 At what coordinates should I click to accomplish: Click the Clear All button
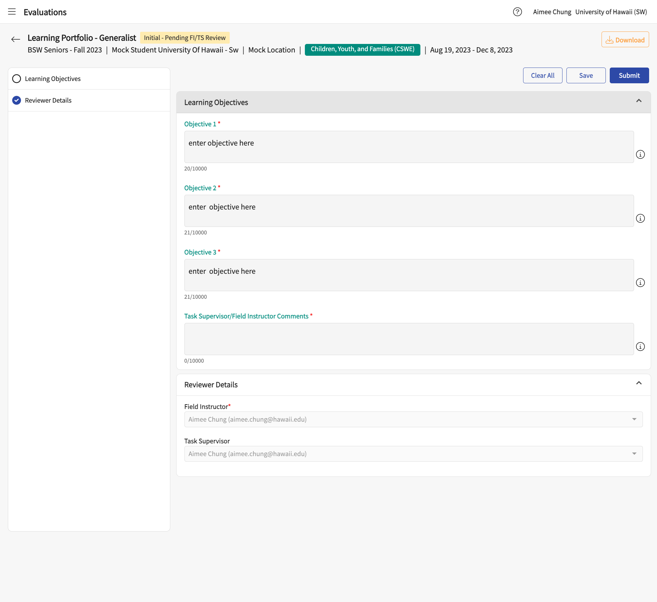[542, 75]
